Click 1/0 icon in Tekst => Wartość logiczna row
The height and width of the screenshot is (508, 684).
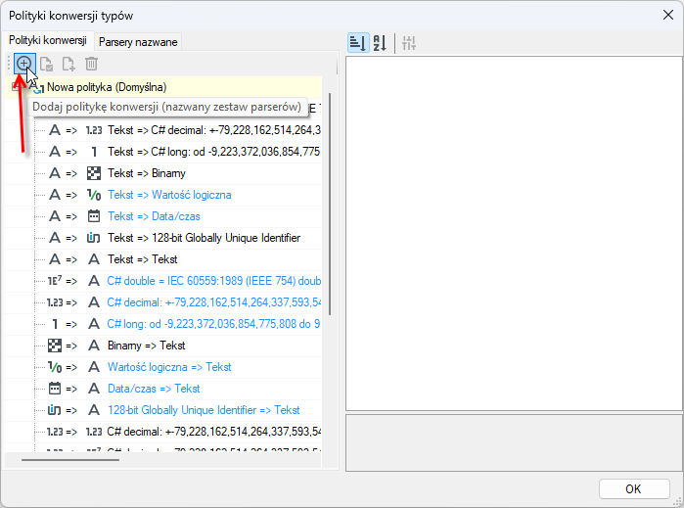point(94,195)
